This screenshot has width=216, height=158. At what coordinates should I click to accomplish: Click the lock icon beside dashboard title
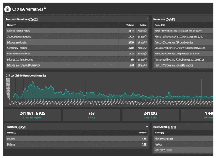pyautogui.click(x=45, y=8)
